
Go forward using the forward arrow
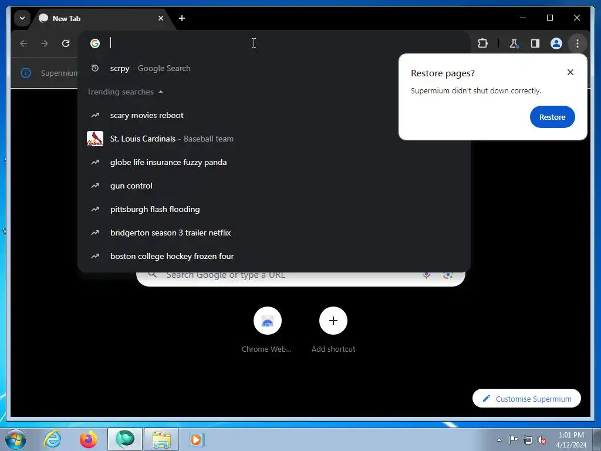[x=45, y=43]
